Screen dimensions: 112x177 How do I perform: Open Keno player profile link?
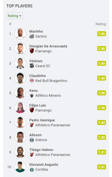coord(33,90)
